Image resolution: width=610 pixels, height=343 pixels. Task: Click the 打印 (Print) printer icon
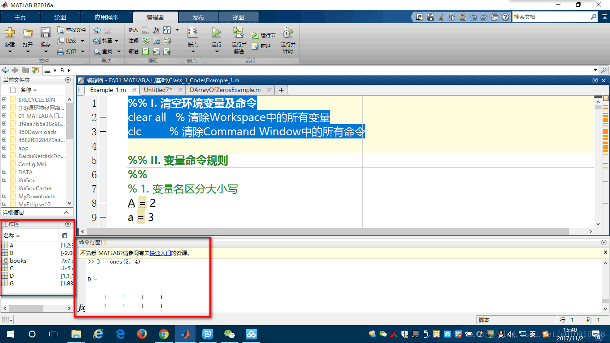(x=61, y=51)
